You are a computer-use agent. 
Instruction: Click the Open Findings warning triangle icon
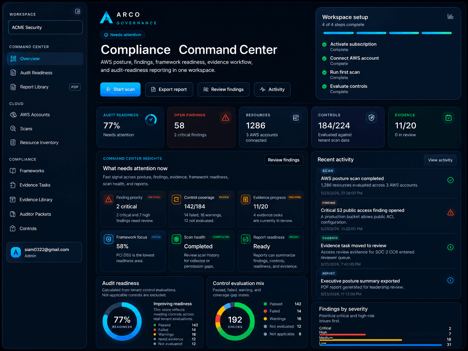point(226,118)
